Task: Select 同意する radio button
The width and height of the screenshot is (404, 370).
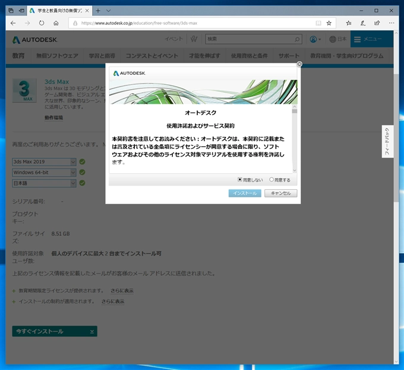Action: click(x=272, y=180)
